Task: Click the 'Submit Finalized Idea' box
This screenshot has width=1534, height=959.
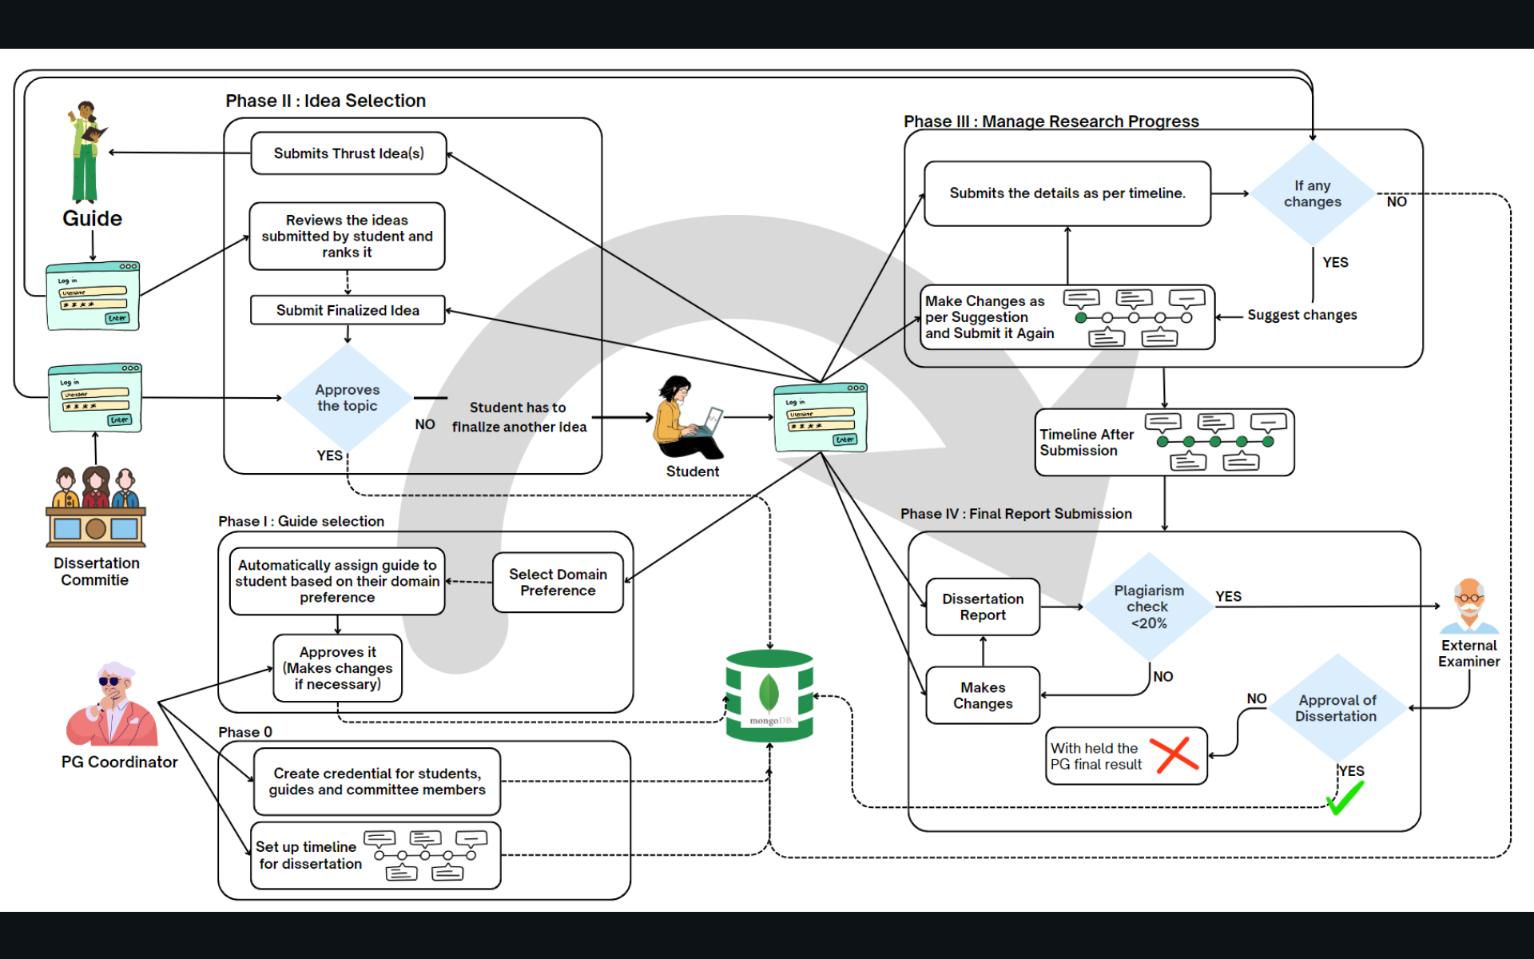Action: point(348,310)
